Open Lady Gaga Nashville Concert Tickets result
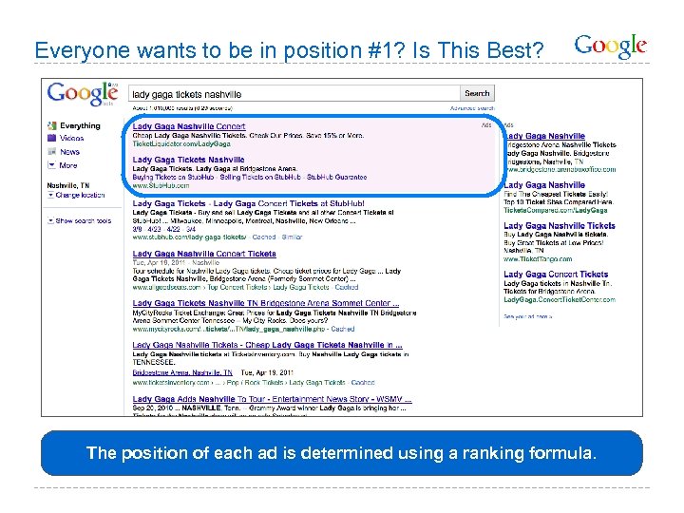This screenshot has height=513, width=684. coord(204,254)
